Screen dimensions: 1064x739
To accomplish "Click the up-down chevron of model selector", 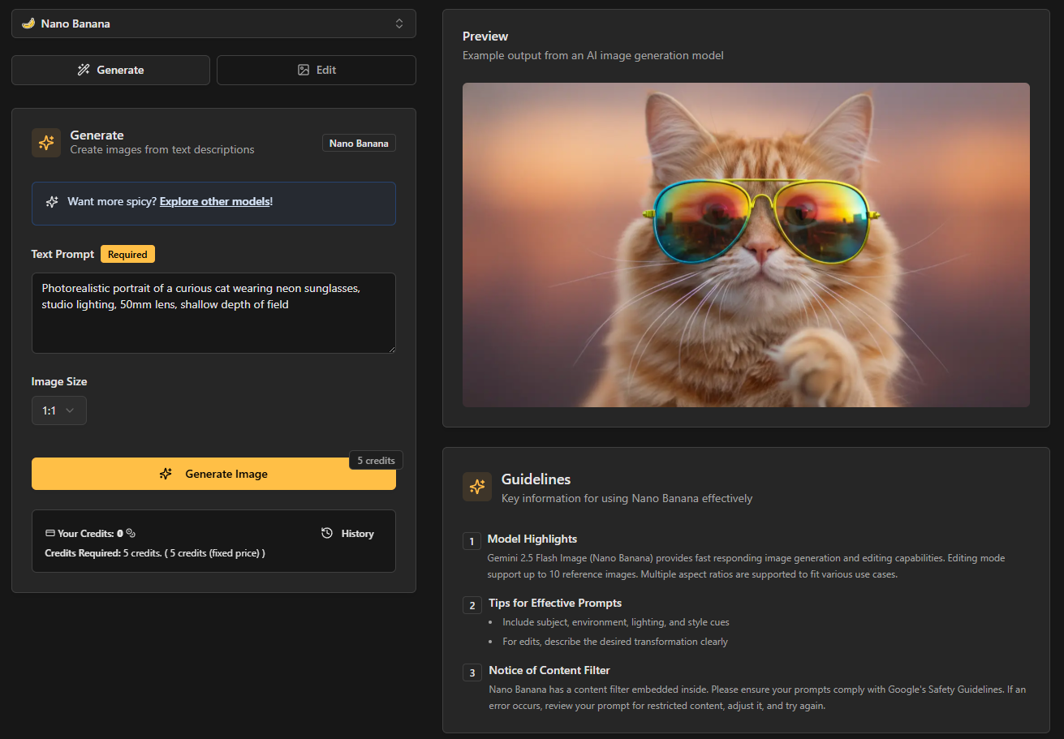I will (x=399, y=24).
